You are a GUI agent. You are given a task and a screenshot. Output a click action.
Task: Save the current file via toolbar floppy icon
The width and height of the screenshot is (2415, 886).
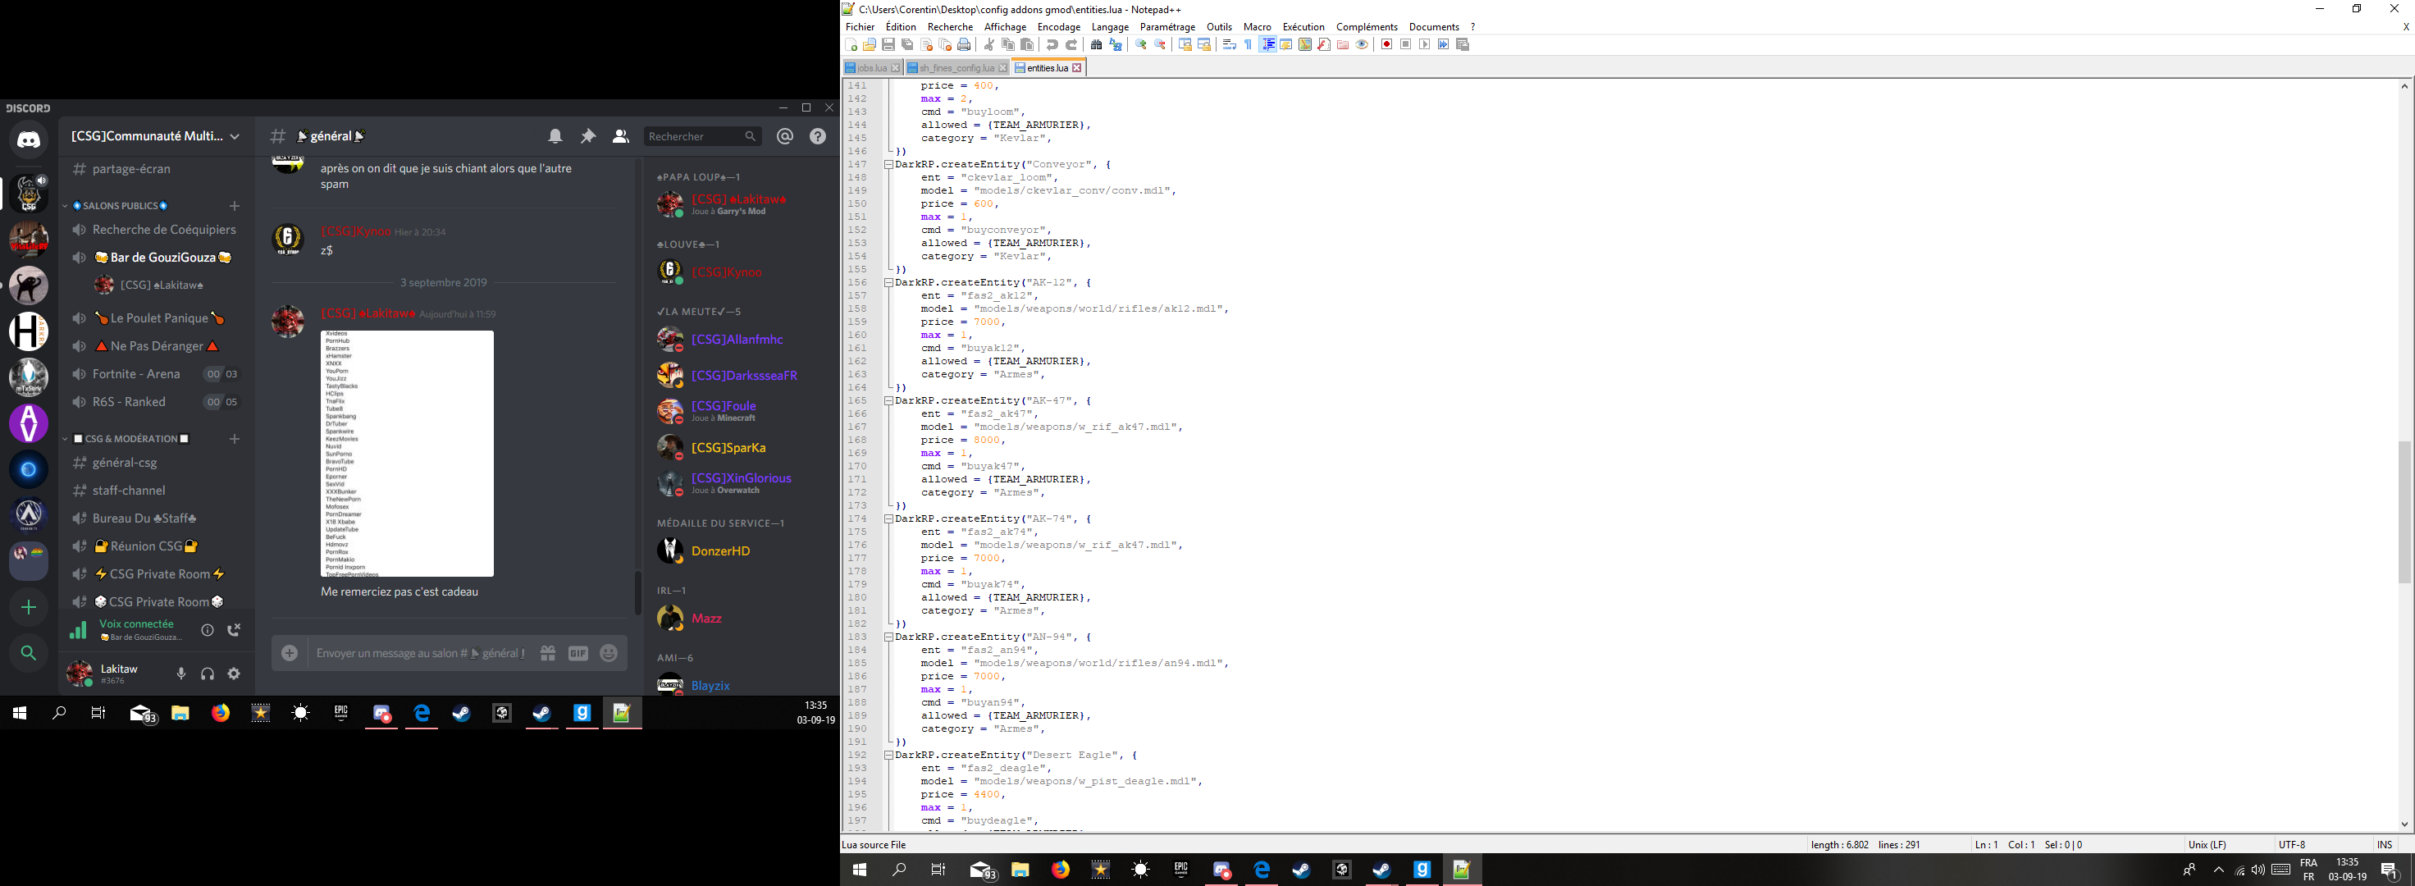coord(888,44)
